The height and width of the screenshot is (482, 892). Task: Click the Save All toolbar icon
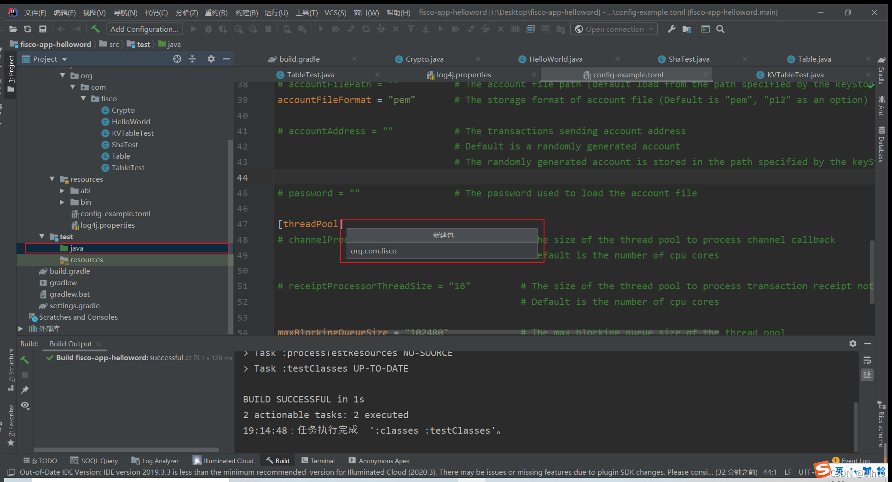tap(43, 29)
